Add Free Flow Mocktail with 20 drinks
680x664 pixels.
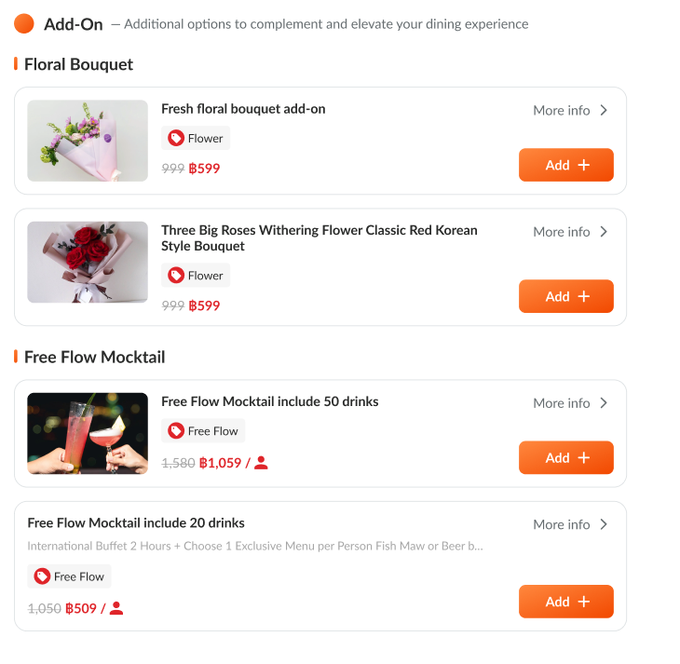tap(565, 602)
